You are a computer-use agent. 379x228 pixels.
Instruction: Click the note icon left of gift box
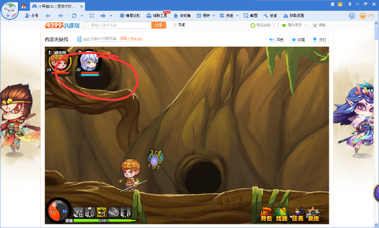[333, 4]
